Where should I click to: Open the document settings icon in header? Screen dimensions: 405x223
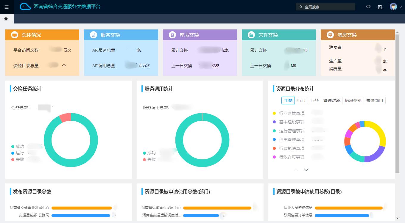point(380,7)
